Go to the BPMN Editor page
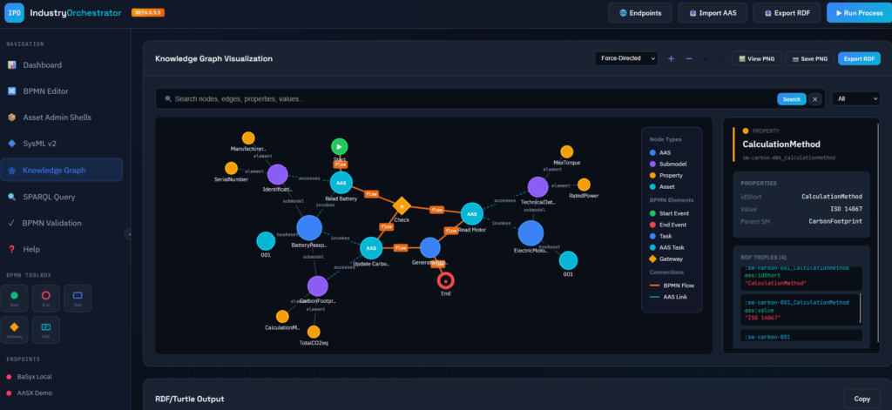The width and height of the screenshot is (892, 410). tap(45, 91)
